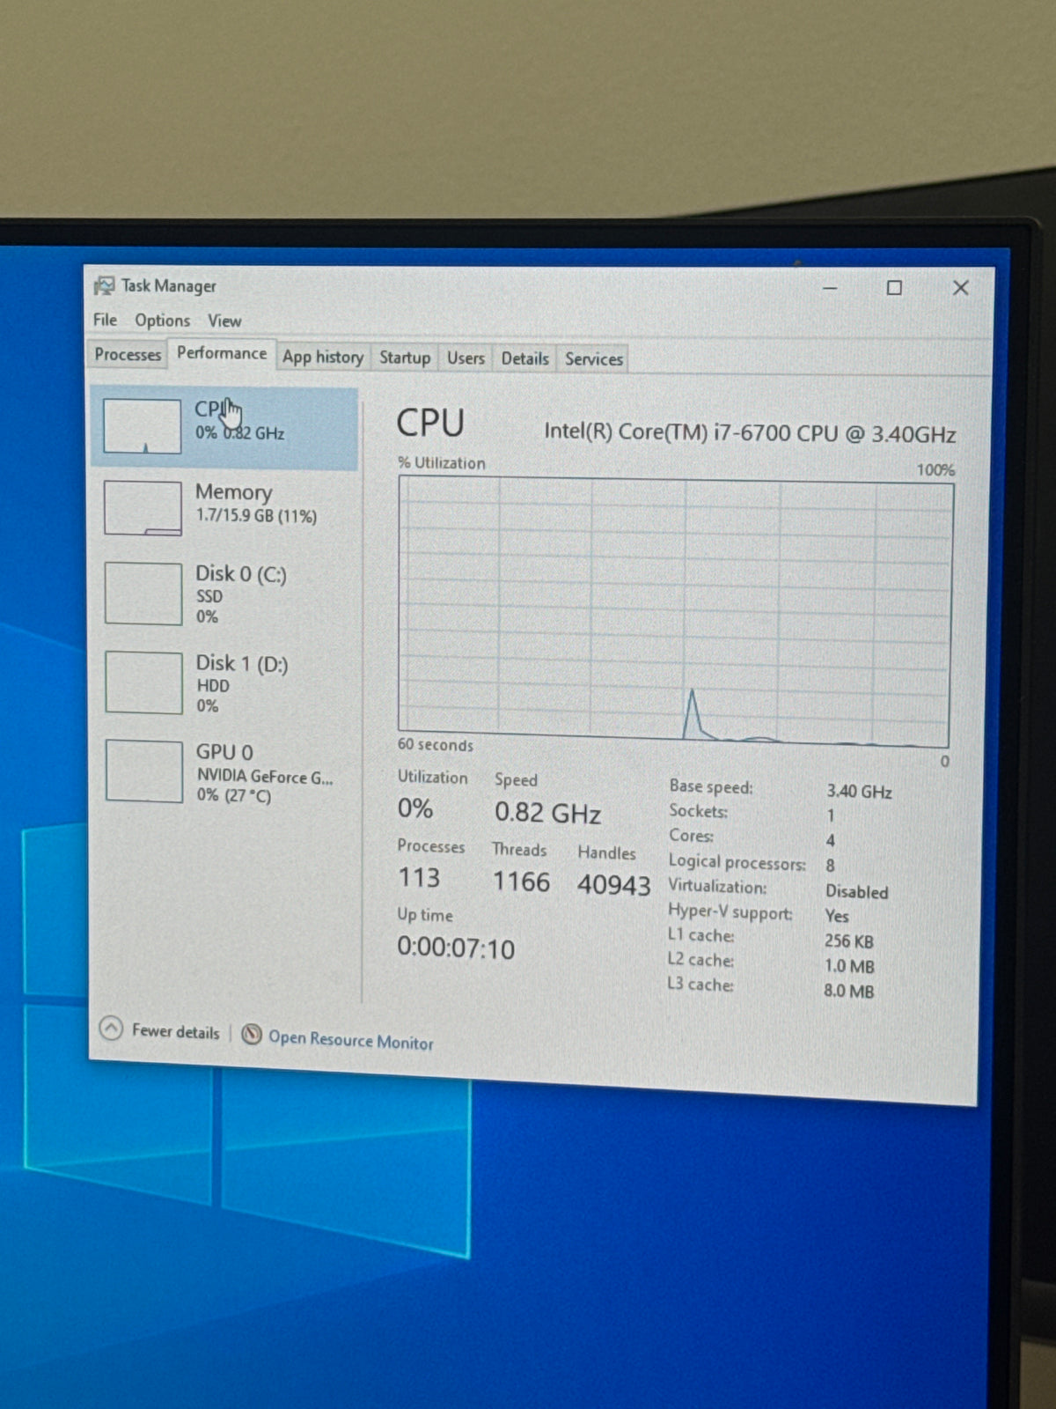Open the Details tab
The height and width of the screenshot is (1409, 1056).
tap(524, 358)
